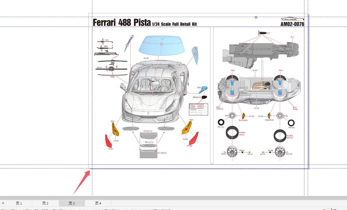347x210 pixels.
Task: Click the 'PE10' wiper part label
Action: click(x=99, y=67)
